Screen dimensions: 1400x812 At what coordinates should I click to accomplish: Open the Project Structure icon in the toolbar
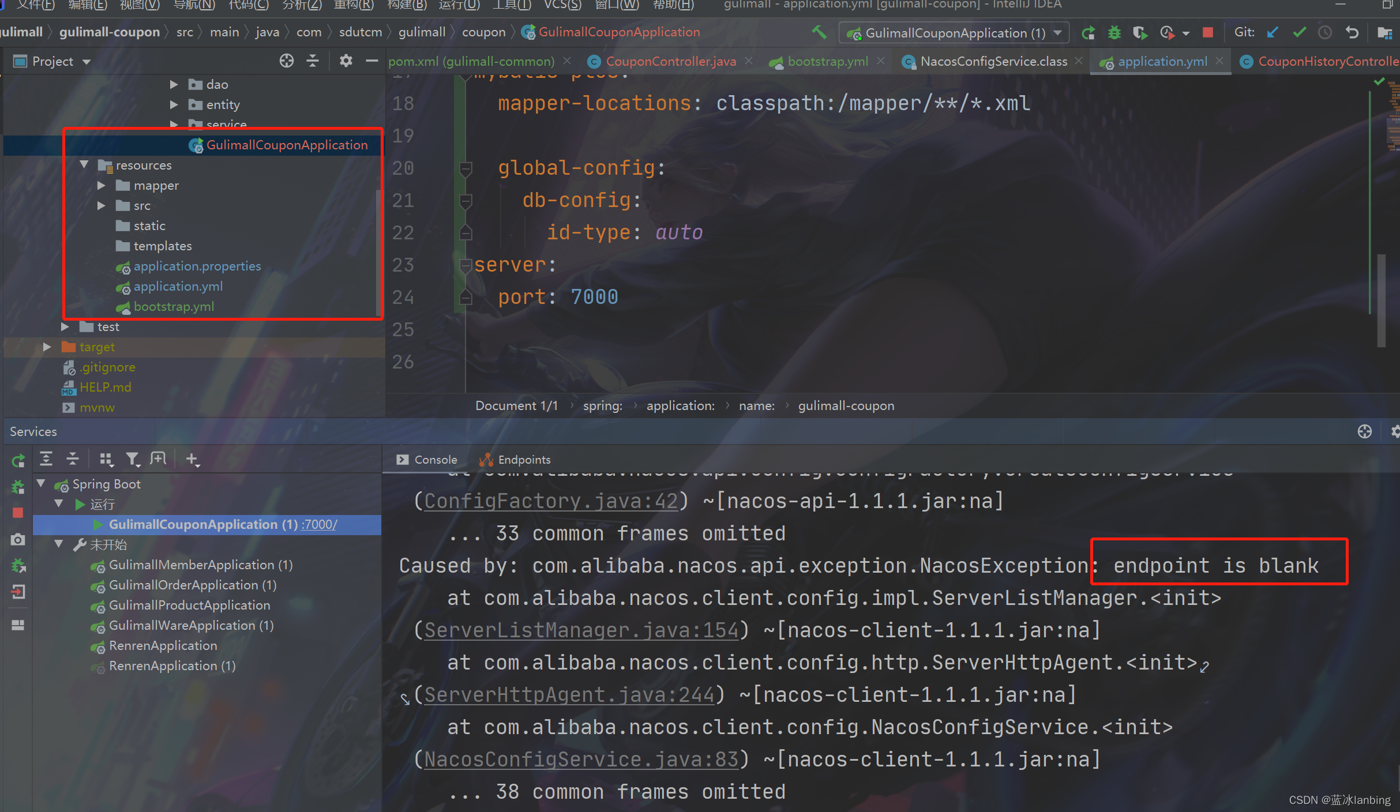click(x=1384, y=33)
